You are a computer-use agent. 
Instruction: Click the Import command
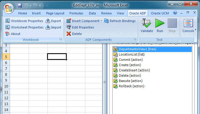[x=53, y=27]
